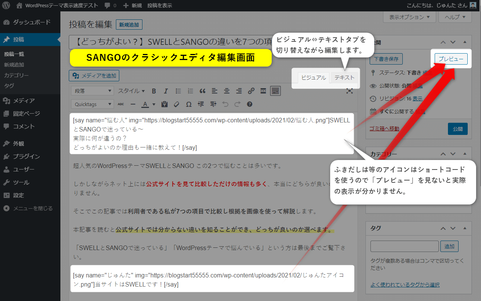Click the WordPress logo in admin bar

[x=6, y=5]
